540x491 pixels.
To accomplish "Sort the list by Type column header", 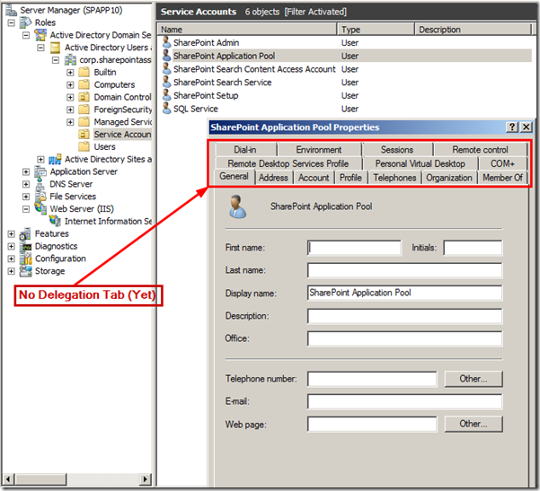I will pos(376,30).
